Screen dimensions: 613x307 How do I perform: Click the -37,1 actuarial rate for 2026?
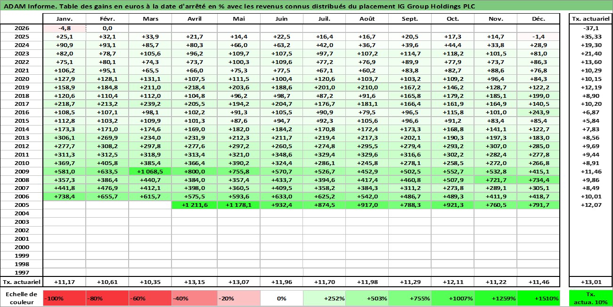pos(591,28)
